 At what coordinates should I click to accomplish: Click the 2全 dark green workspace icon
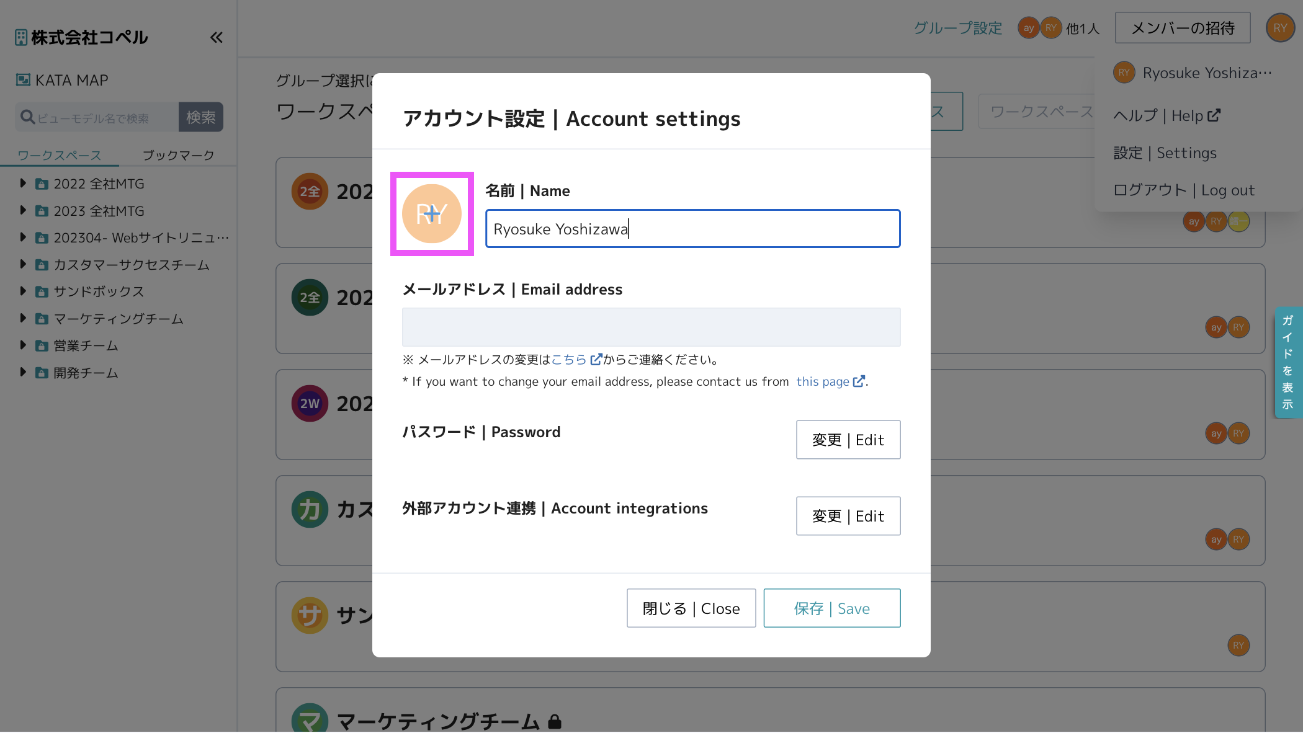pyautogui.click(x=310, y=298)
